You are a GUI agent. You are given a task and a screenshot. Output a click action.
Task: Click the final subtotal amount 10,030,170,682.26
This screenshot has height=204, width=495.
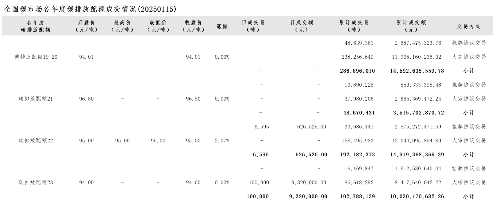point(417,196)
